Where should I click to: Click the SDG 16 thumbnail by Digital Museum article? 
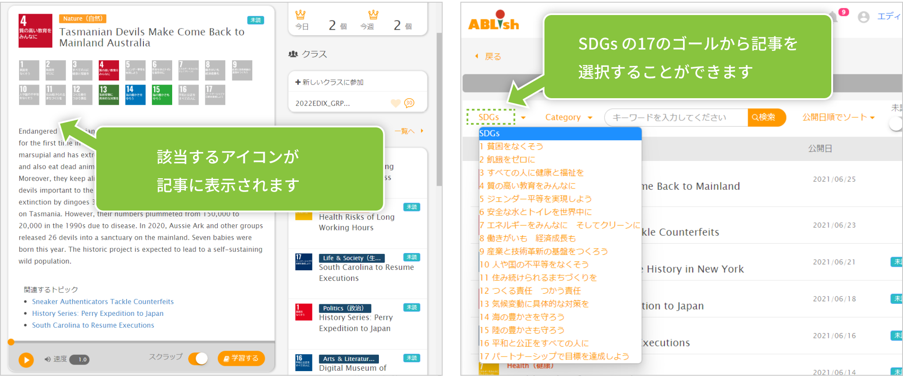[x=304, y=363]
